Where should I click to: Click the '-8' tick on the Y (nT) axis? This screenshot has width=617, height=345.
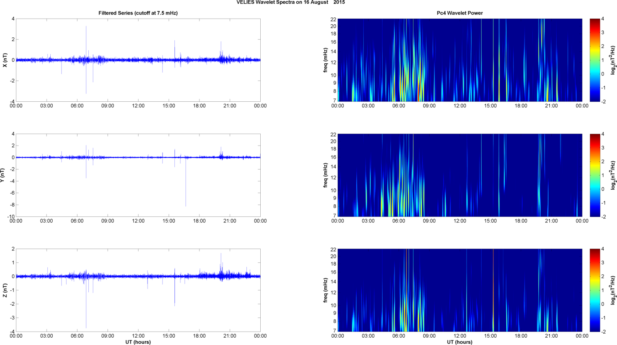click(x=12, y=205)
